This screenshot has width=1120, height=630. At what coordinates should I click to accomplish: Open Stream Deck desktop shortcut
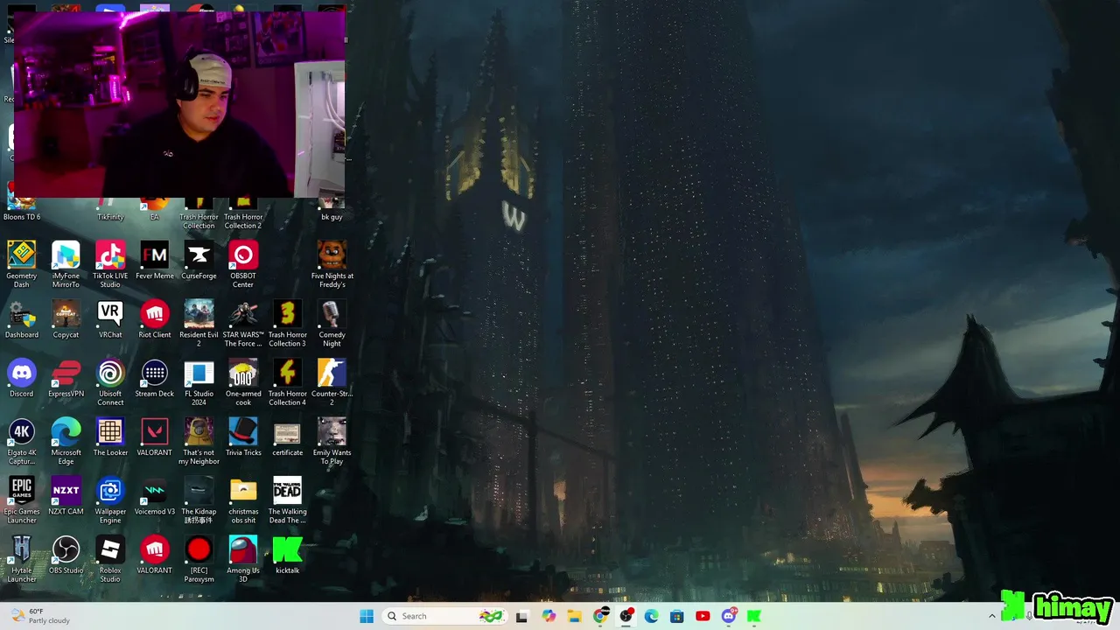pos(154,377)
